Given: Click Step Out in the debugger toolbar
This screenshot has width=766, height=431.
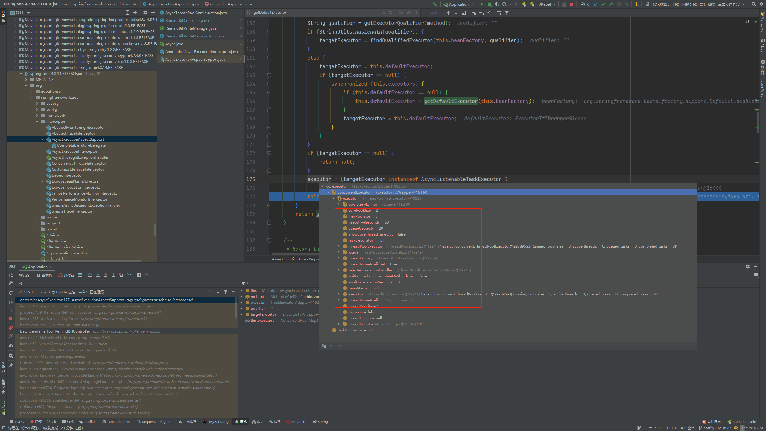Looking at the screenshot, I should (x=113, y=275).
